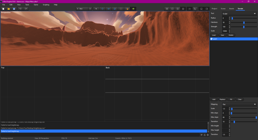
Task: Open the Tool dropdown showing Sculpt
Action: coord(239,13)
